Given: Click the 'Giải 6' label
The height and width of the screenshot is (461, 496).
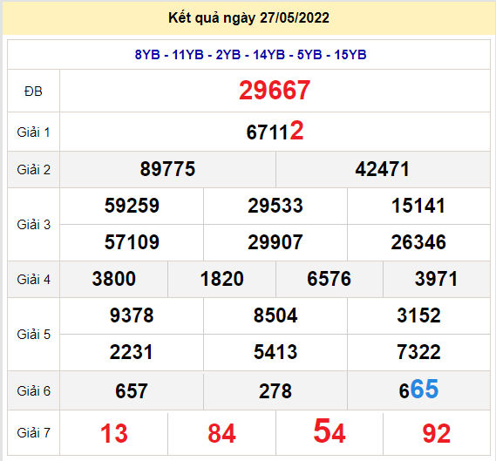Looking at the screenshot, I should (x=33, y=390).
